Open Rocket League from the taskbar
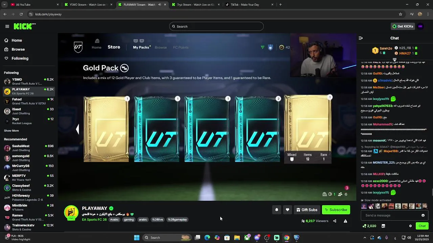 click(296, 238)
